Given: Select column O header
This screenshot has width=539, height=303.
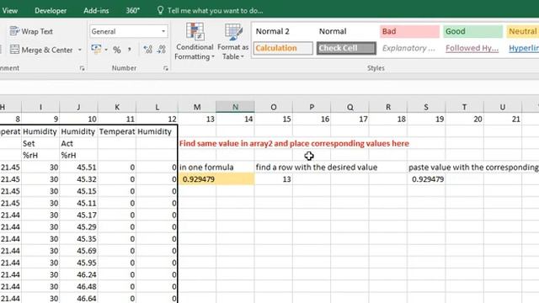Looking at the screenshot, I should [274, 107].
